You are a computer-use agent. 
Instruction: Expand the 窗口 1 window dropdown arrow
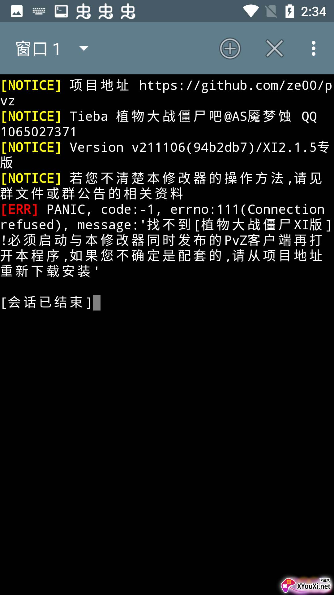(84, 48)
